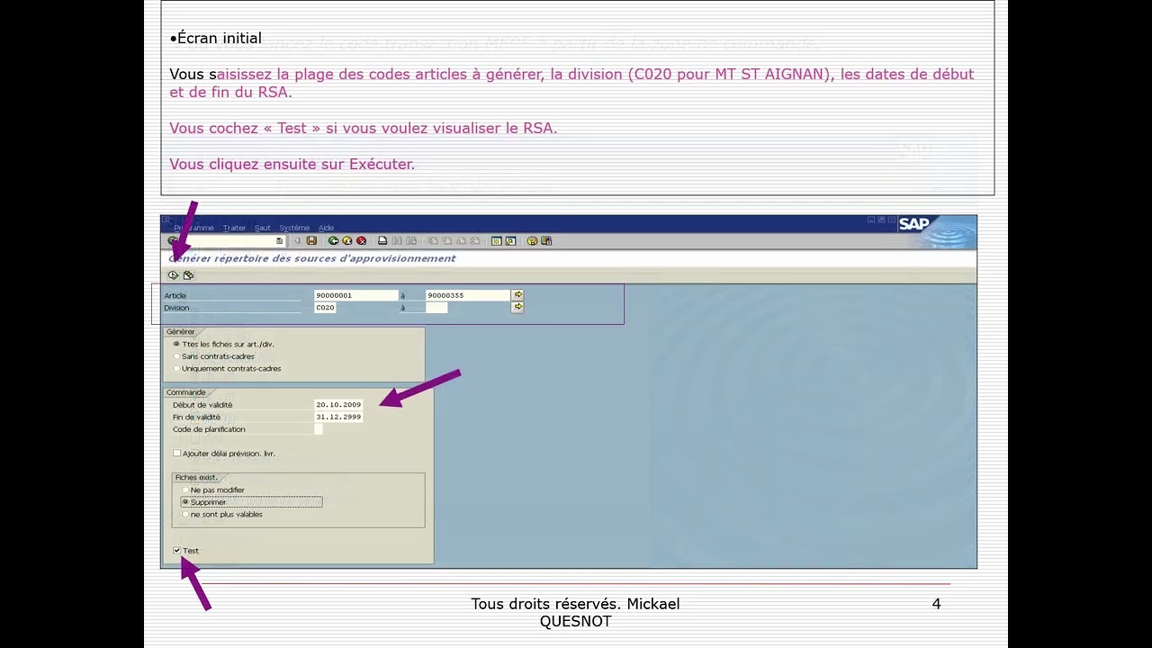1152x648 pixels.
Task: Click the 'Article' field label
Action: pyautogui.click(x=175, y=295)
